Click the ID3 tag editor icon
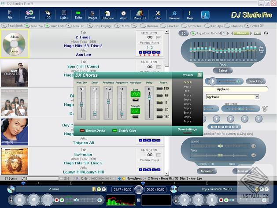The width and height of the screenshot is (277, 208). pyautogui.click(x=48, y=15)
